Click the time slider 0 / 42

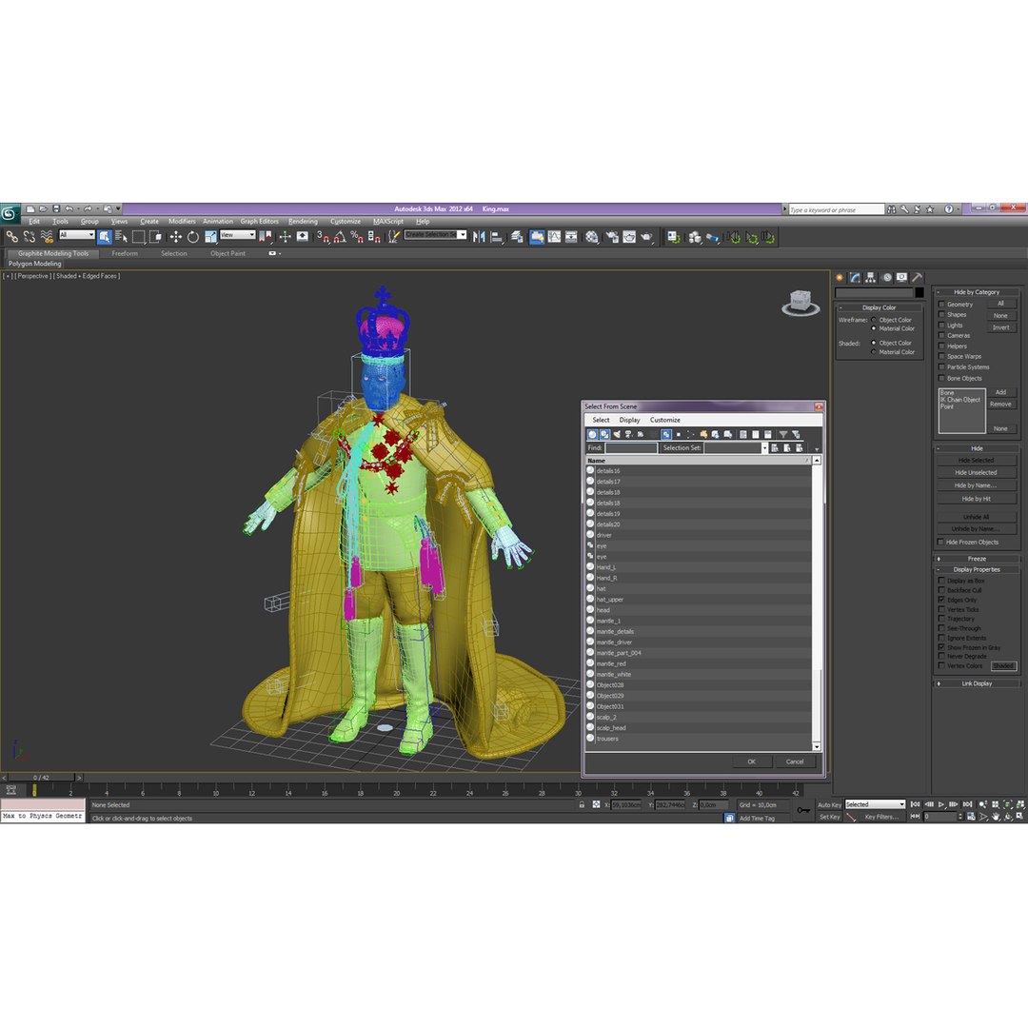tap(41, 778)
